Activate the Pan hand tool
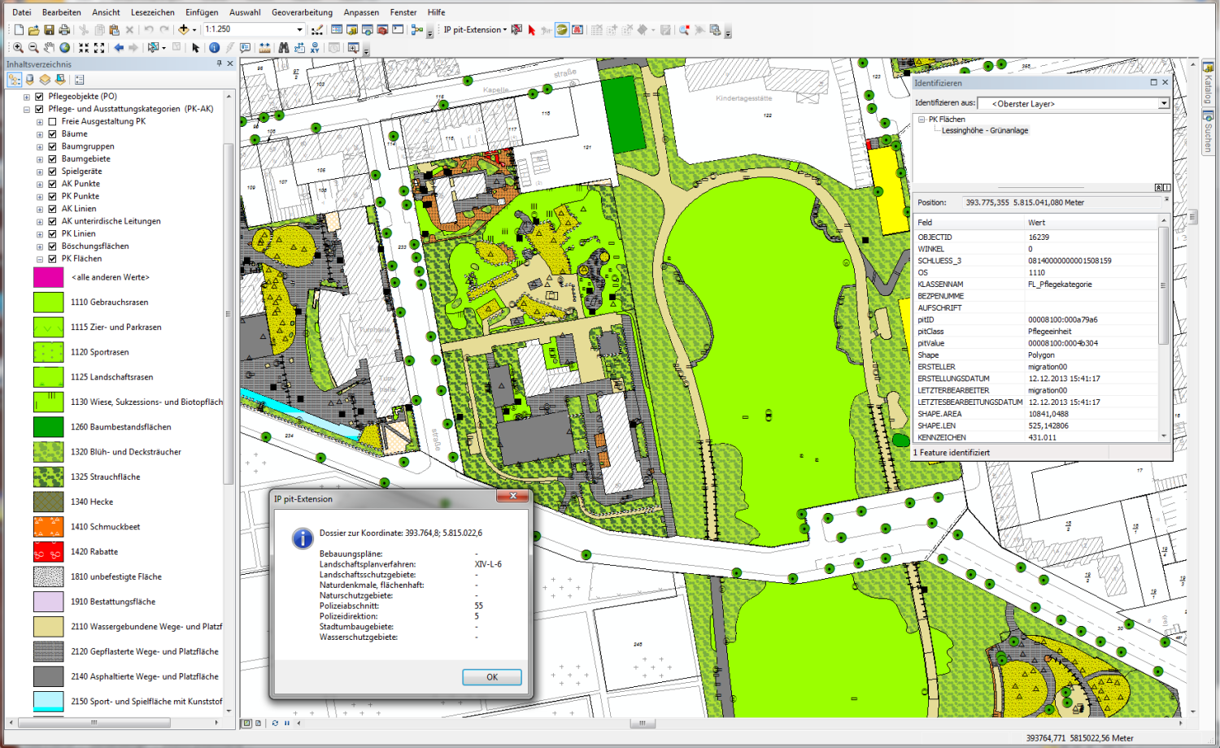This screenshot has width=1220, height=748. coord(49,48)
